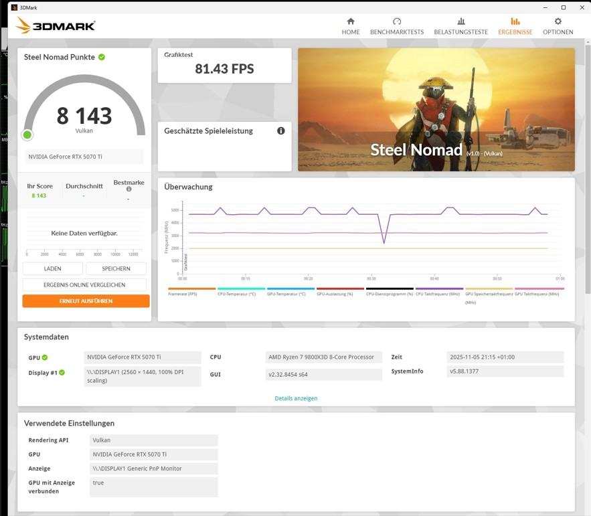The height and width of the screenshot is (516, 591).
Task: Click the dip in the monitoring graph
Action: coord(384,242)
